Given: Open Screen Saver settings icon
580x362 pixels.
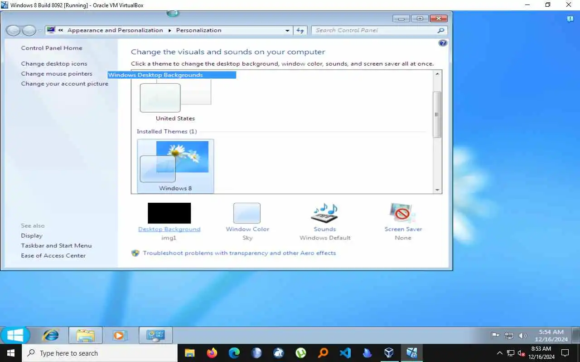Looking at the screenshot, I should click(x=403, y=213).
